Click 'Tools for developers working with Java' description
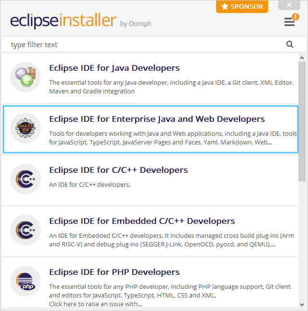Viewport: 308px width, 311px height. pos(173,138)
